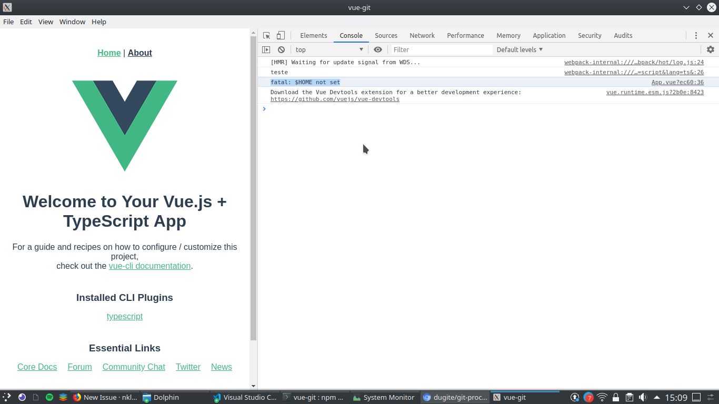Expand hidden icons arrow in system tray

pos(657,397)
